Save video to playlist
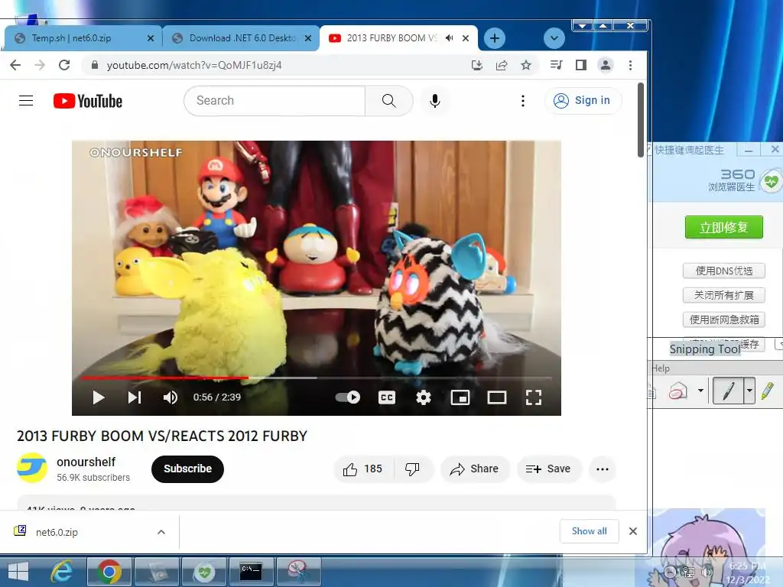 pyautogui.click(x=548, y=469)
